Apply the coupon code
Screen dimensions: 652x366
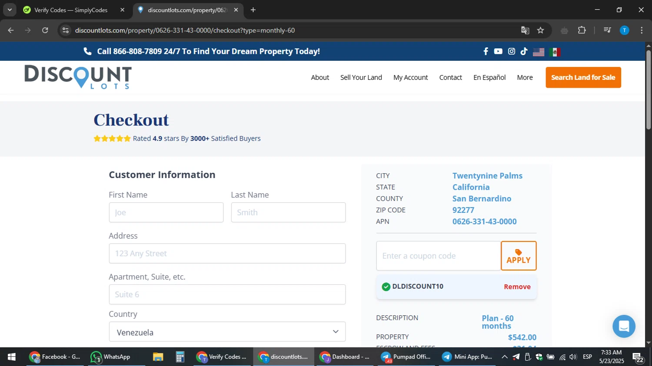point(519,256)
